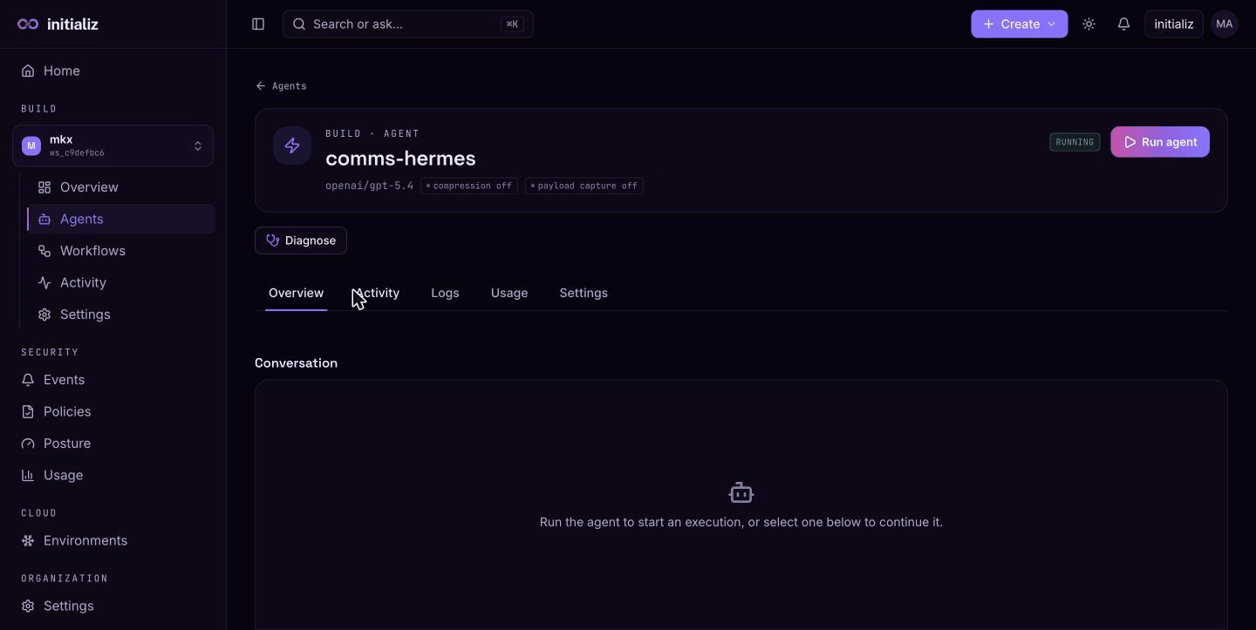This screenshot has height=630, width=1256.
Task: Click the Activity pulse icon in sidebar
Action: [x=44, y=282]
